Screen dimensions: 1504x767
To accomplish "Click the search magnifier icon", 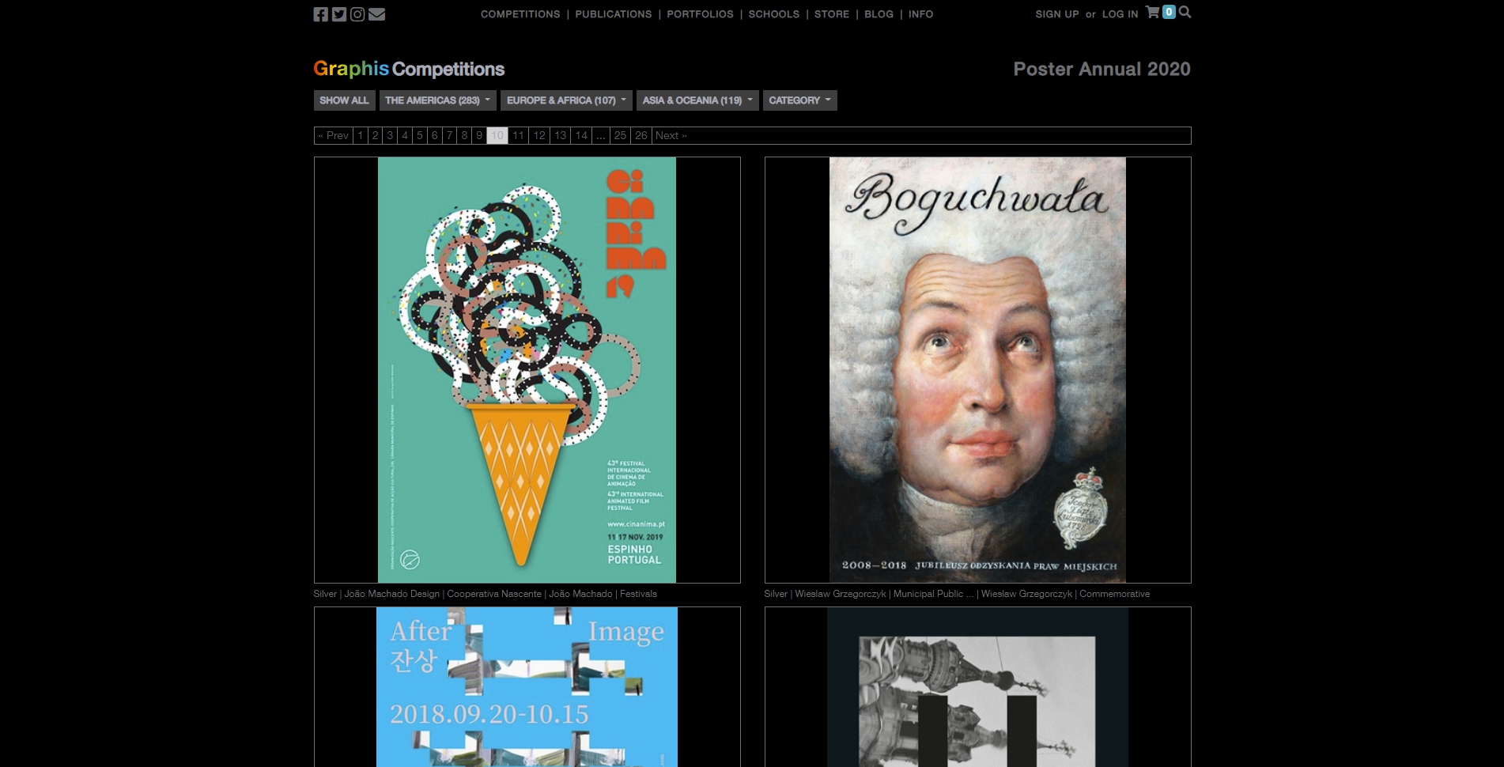I will tap(1185, 12).
